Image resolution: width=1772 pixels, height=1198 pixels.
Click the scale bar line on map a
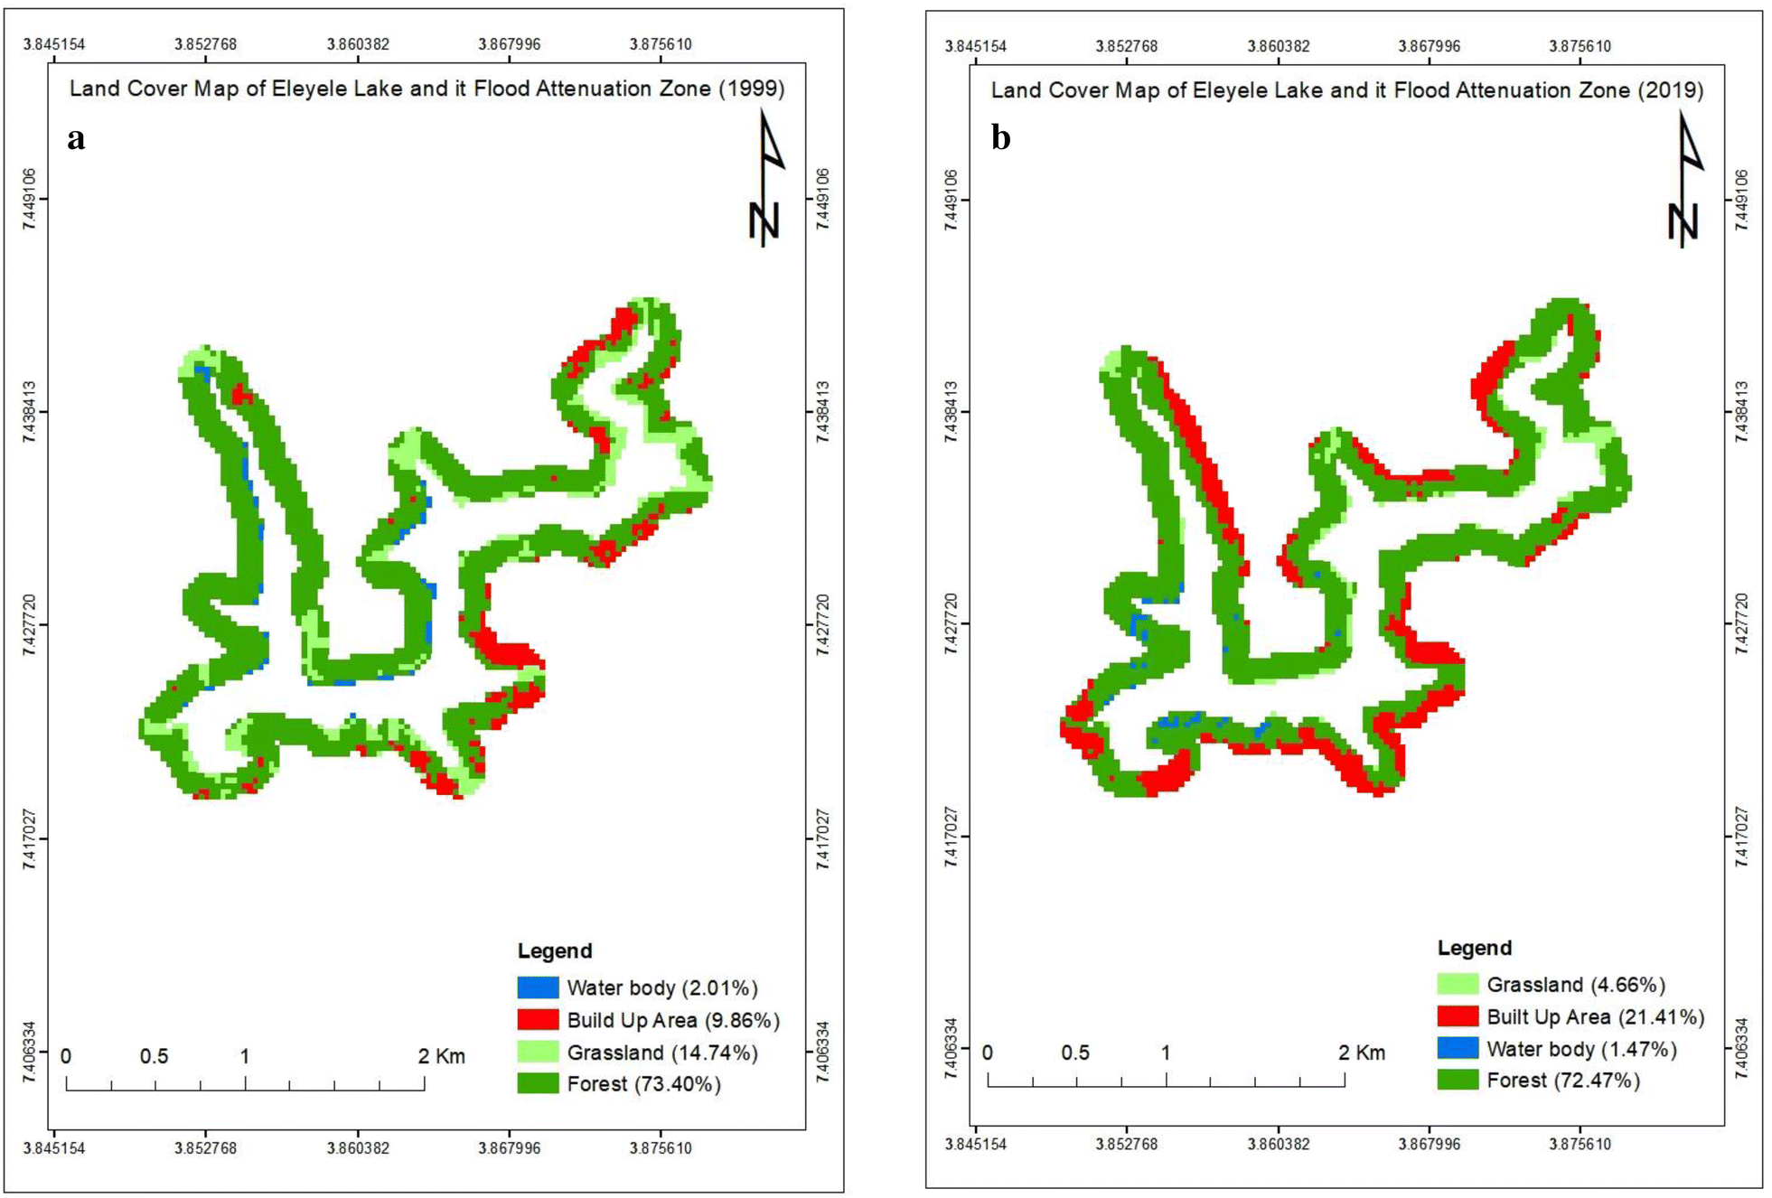(x=245, y=1082)
